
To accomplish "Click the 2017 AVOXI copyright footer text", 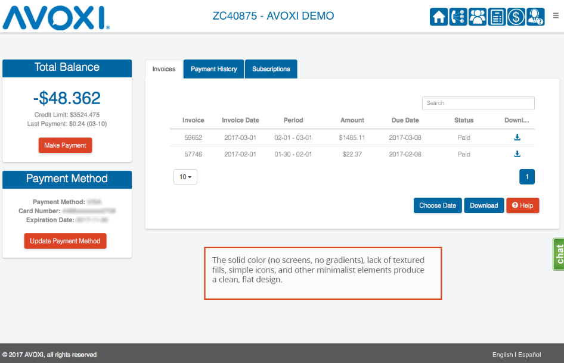I will click(49, 355).
